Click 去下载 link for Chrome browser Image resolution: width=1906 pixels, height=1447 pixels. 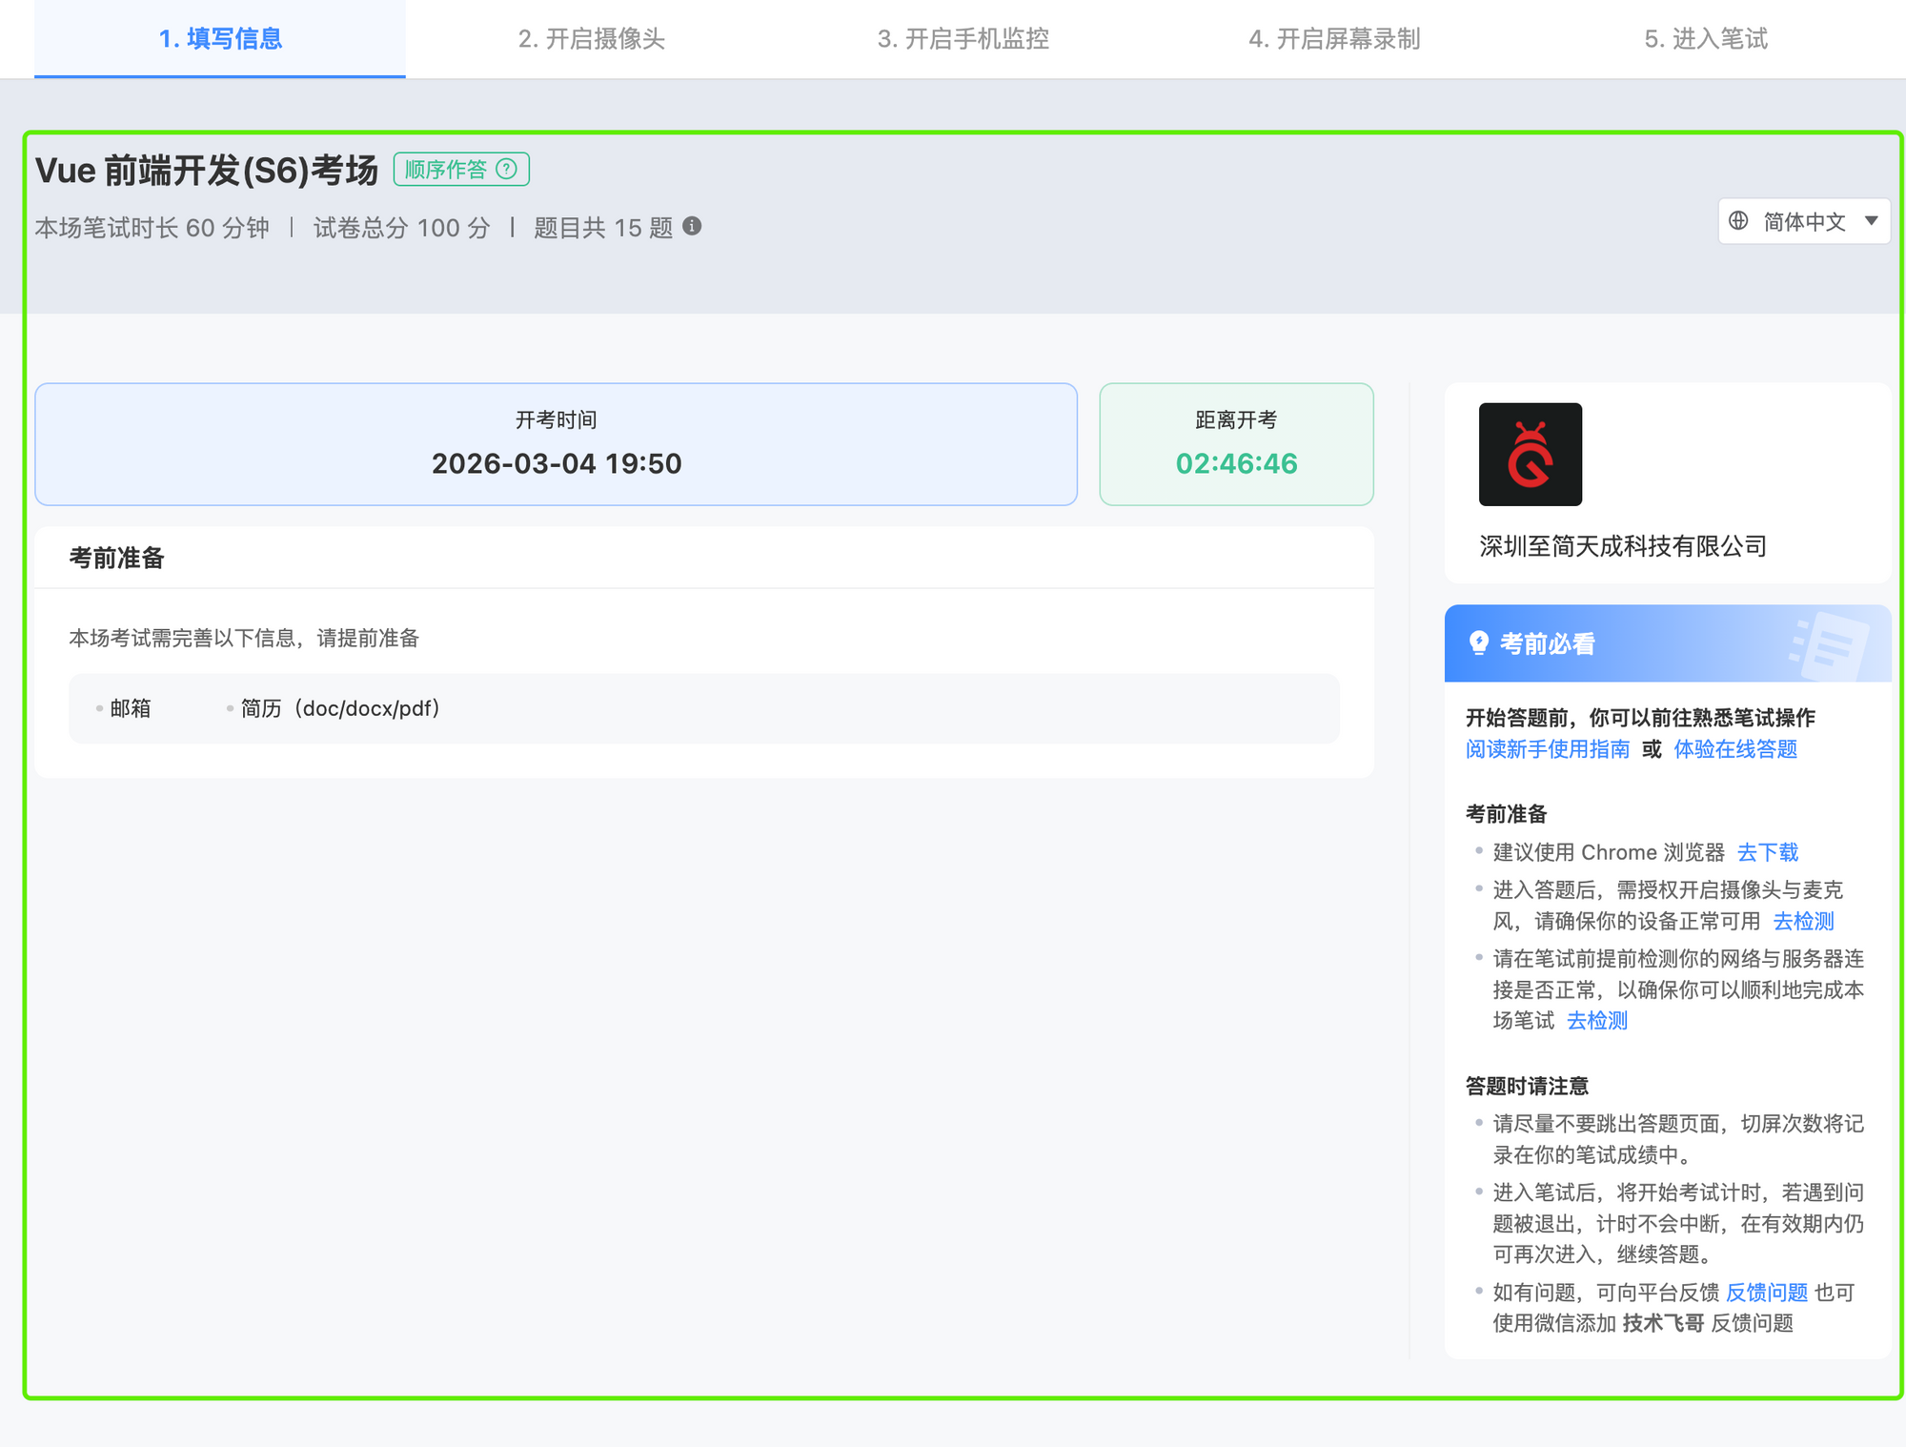click(1767, 852)
